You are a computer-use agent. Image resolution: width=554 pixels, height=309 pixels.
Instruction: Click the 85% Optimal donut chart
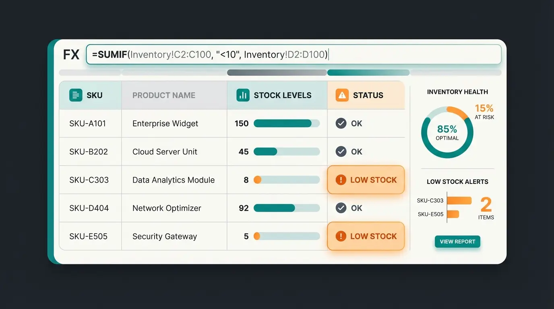pos(447,132)
